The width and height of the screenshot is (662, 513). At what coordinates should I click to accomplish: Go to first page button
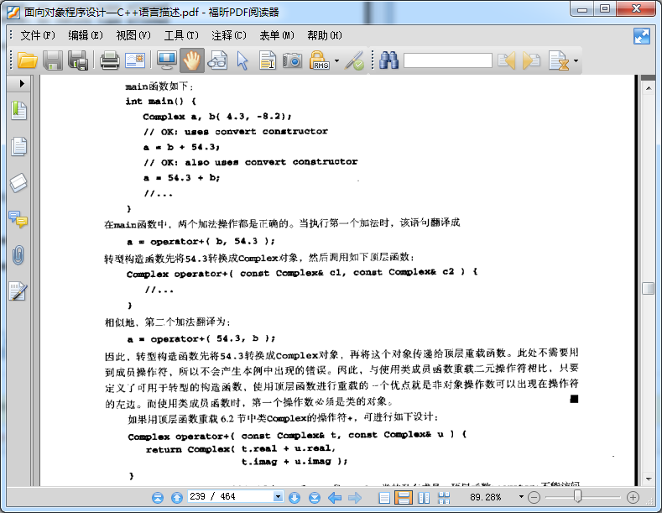(x=158, y=498)
